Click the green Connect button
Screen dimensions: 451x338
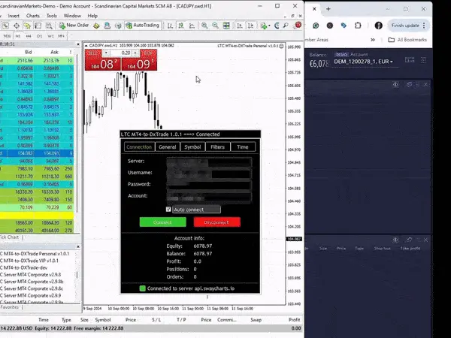point(162,222)
